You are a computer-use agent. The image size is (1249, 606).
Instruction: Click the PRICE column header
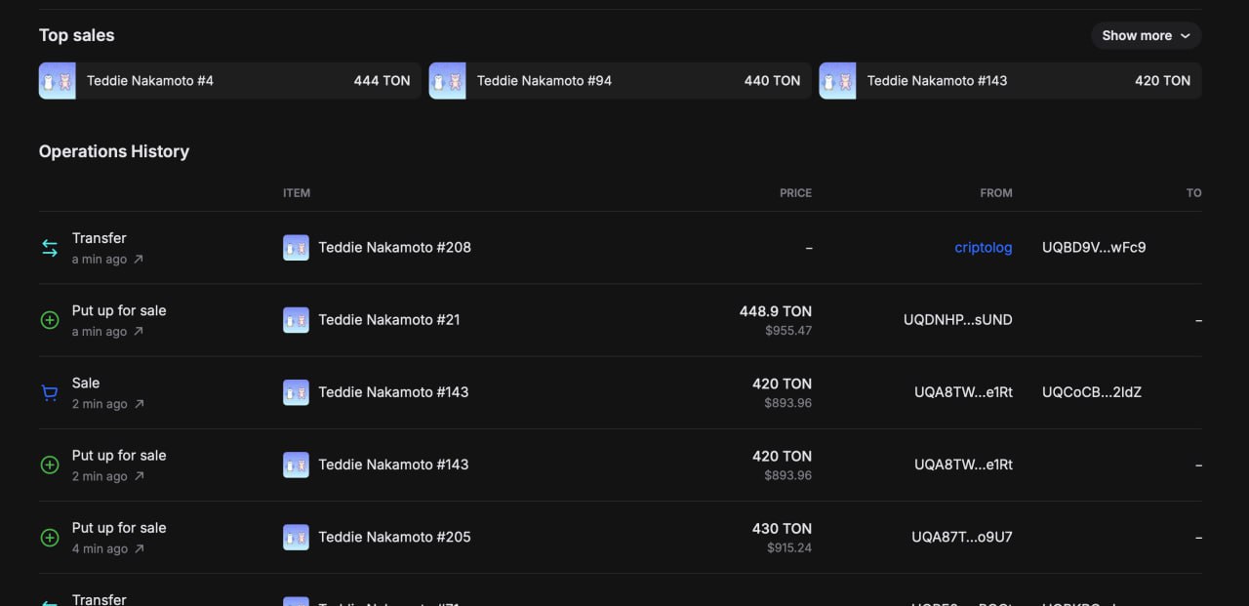tap(795, 193)
